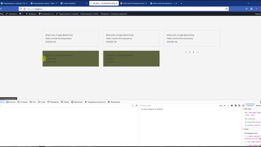Screen dimensions: 261x147
Task: Switch to the Главная (Builder) browser tab
Action: (74, 3)
